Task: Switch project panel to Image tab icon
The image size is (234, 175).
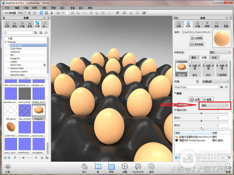Action: tap(226, 24)
